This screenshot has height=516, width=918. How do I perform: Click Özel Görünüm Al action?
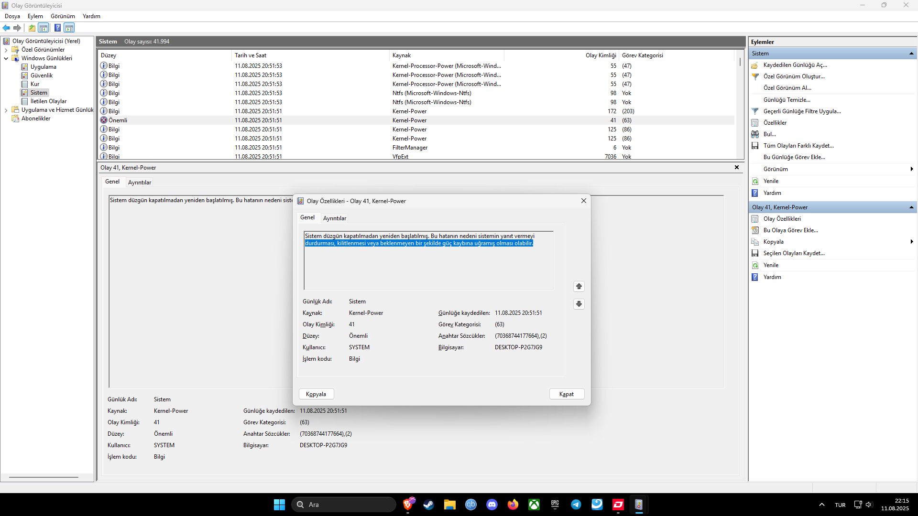pos(787,88)
